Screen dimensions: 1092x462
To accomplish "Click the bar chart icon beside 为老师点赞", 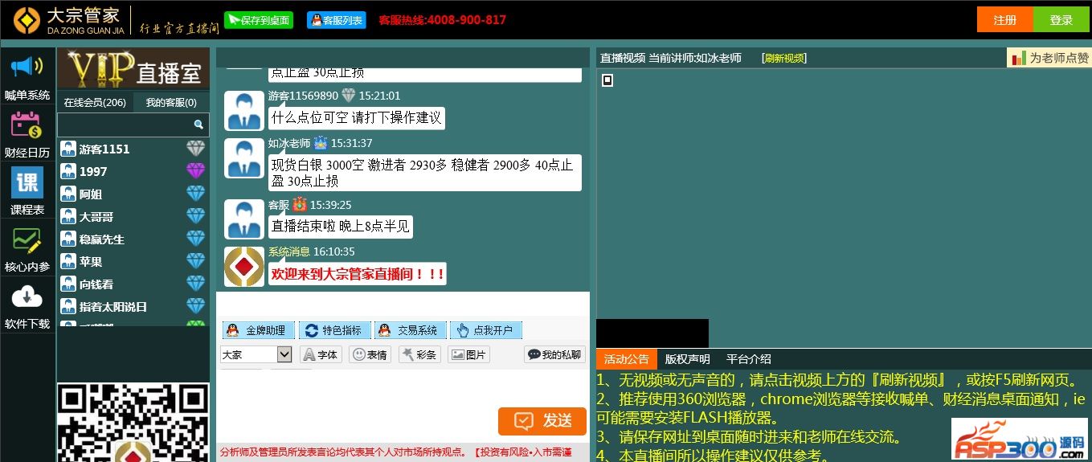I will pos(1019,58).
